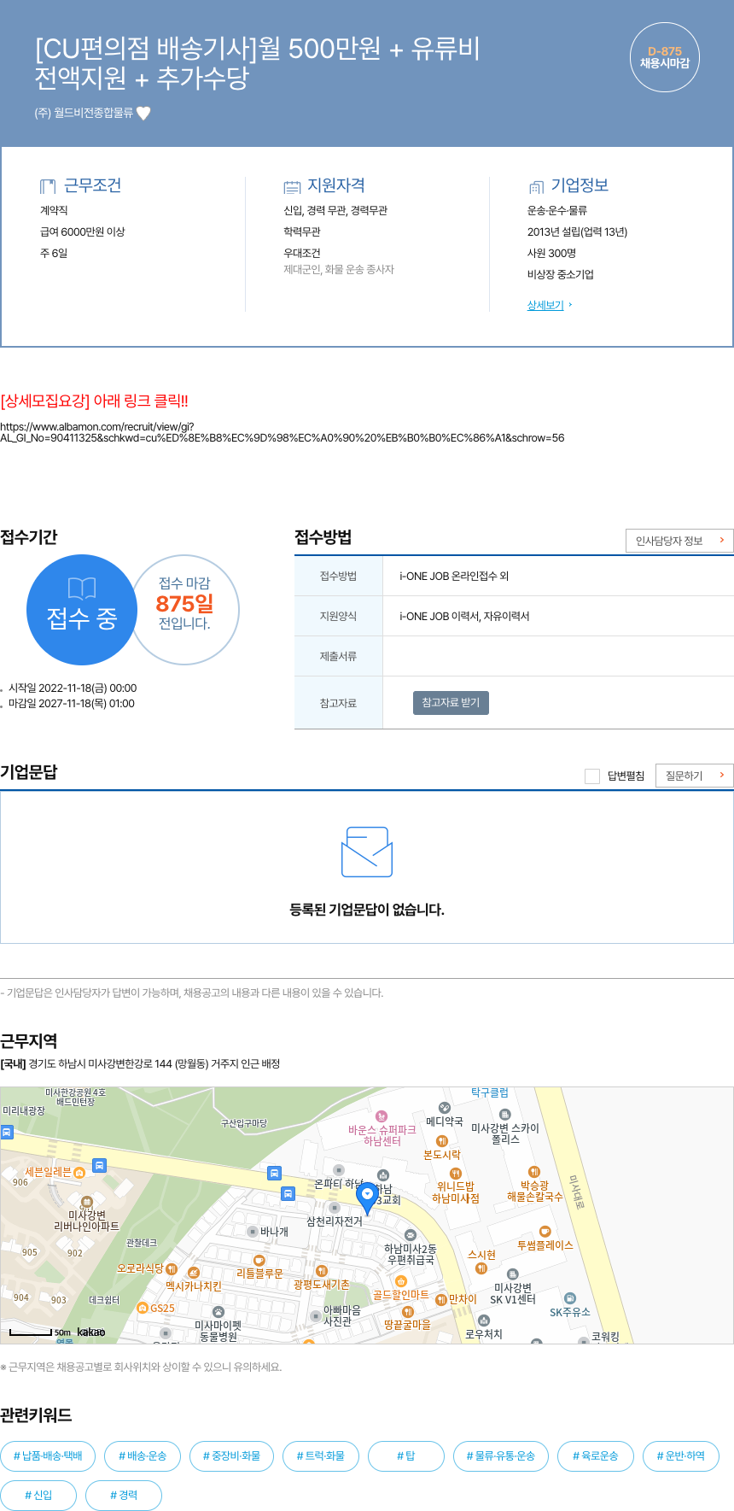The height and width of the screenshot is (1511, 734).
Task: Click the 로우처치 marker on map
Action: 484,1321
